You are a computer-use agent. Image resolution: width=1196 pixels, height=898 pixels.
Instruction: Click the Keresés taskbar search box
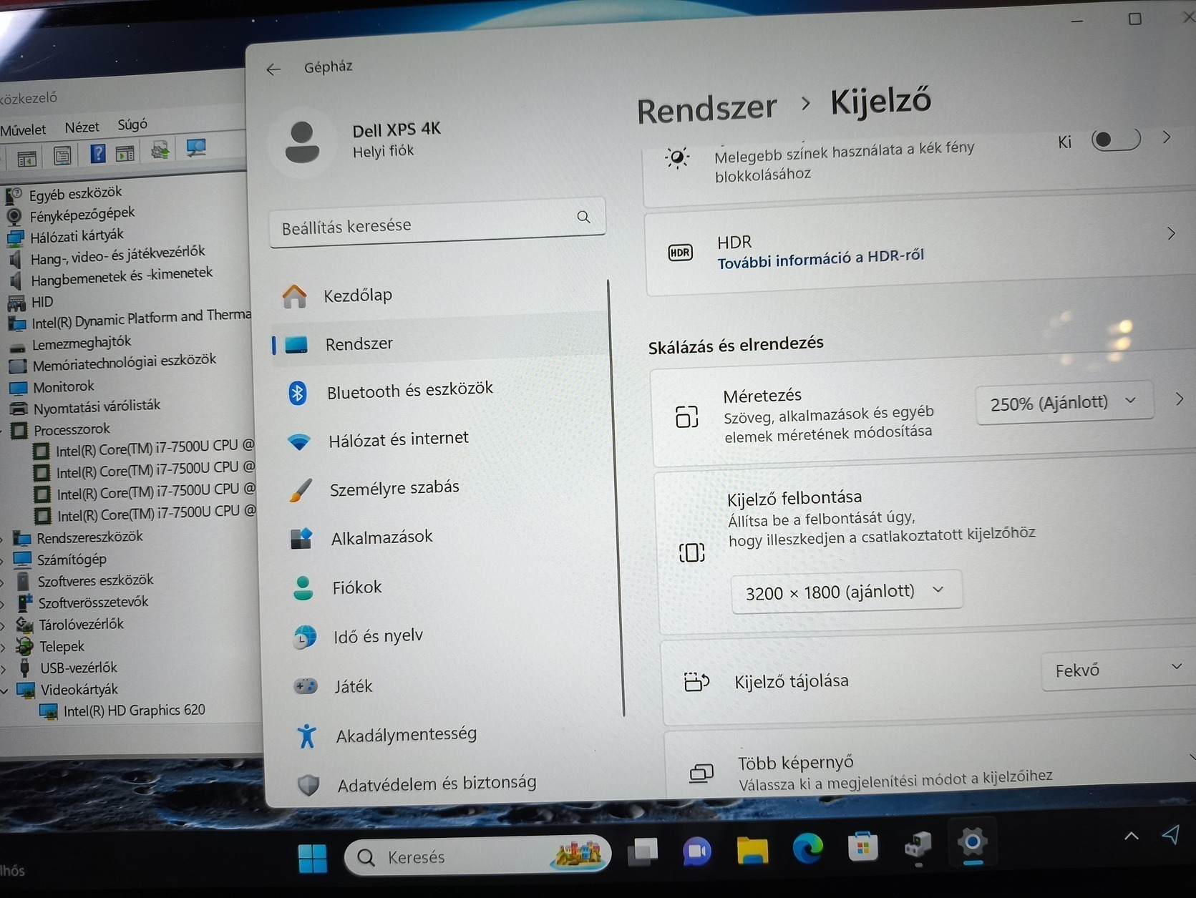click(x=477, y=855)
